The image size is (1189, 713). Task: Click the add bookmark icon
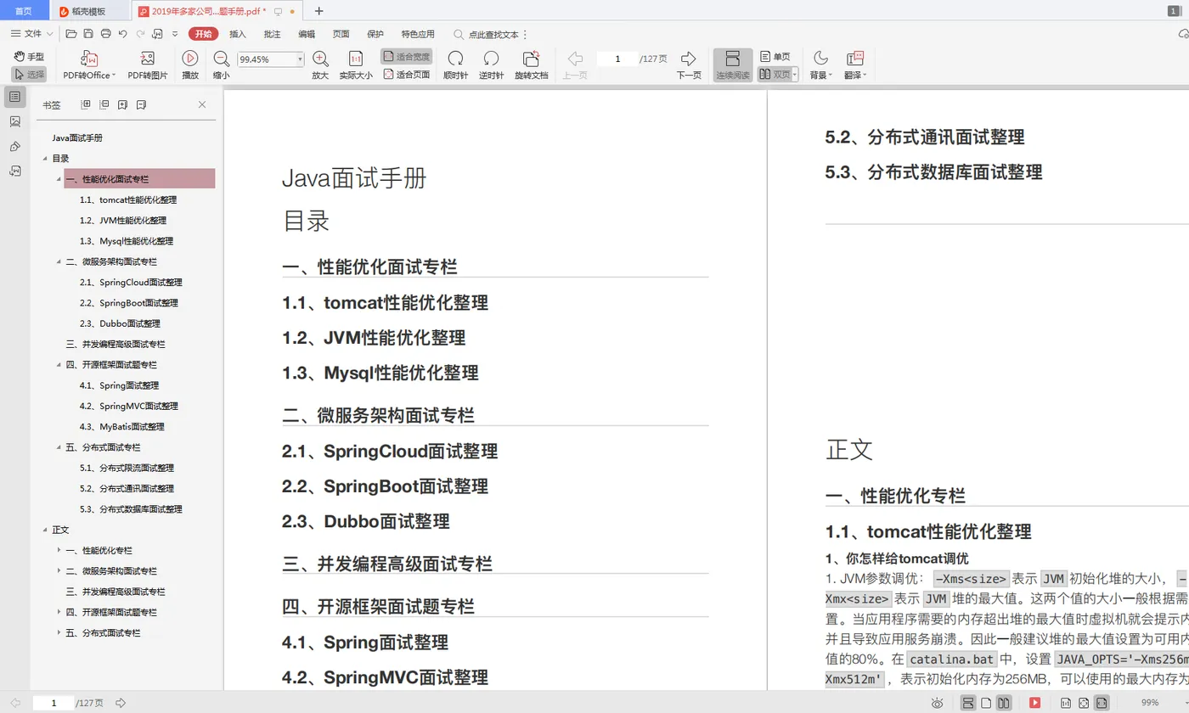click(122, 105)
